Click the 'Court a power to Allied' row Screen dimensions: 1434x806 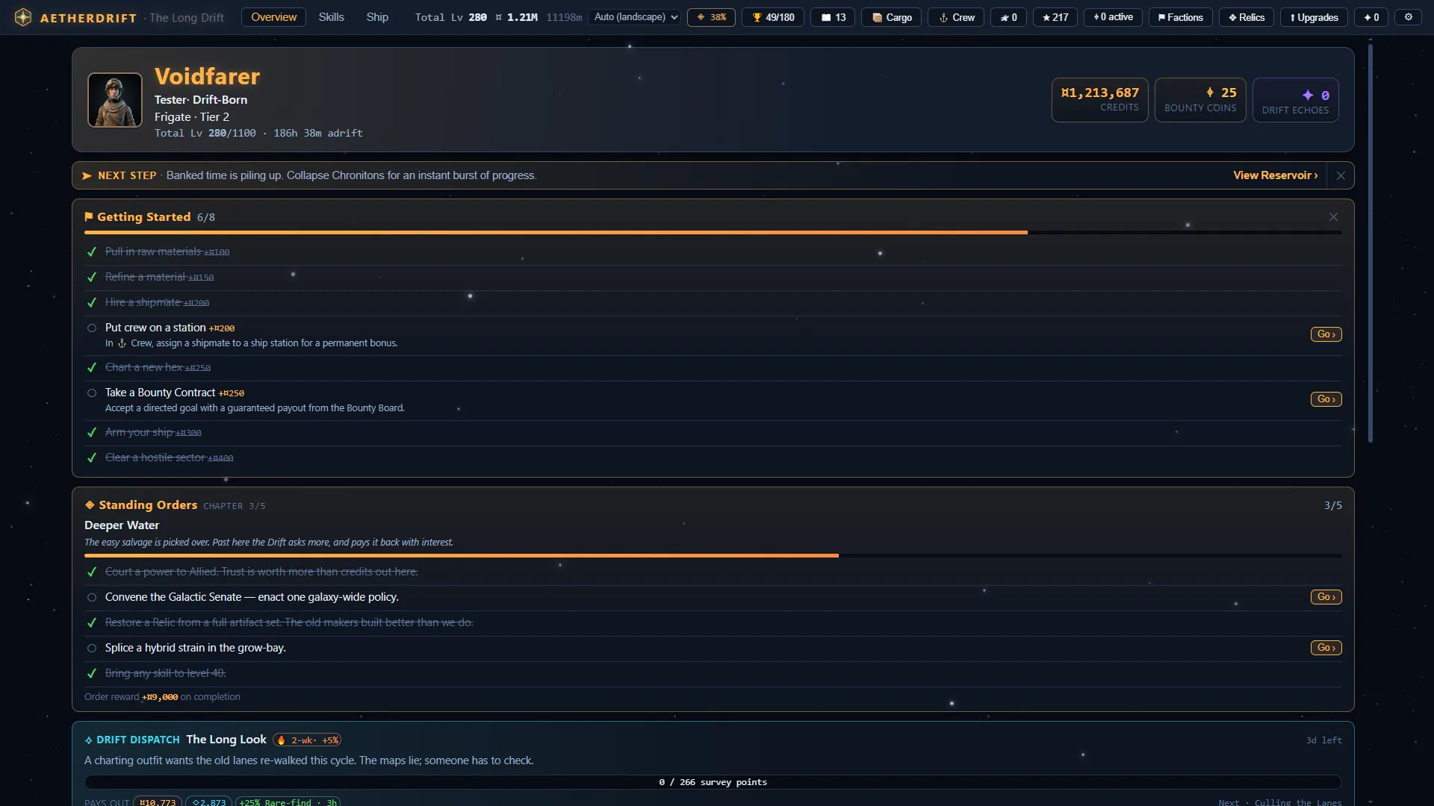point(713,572)
